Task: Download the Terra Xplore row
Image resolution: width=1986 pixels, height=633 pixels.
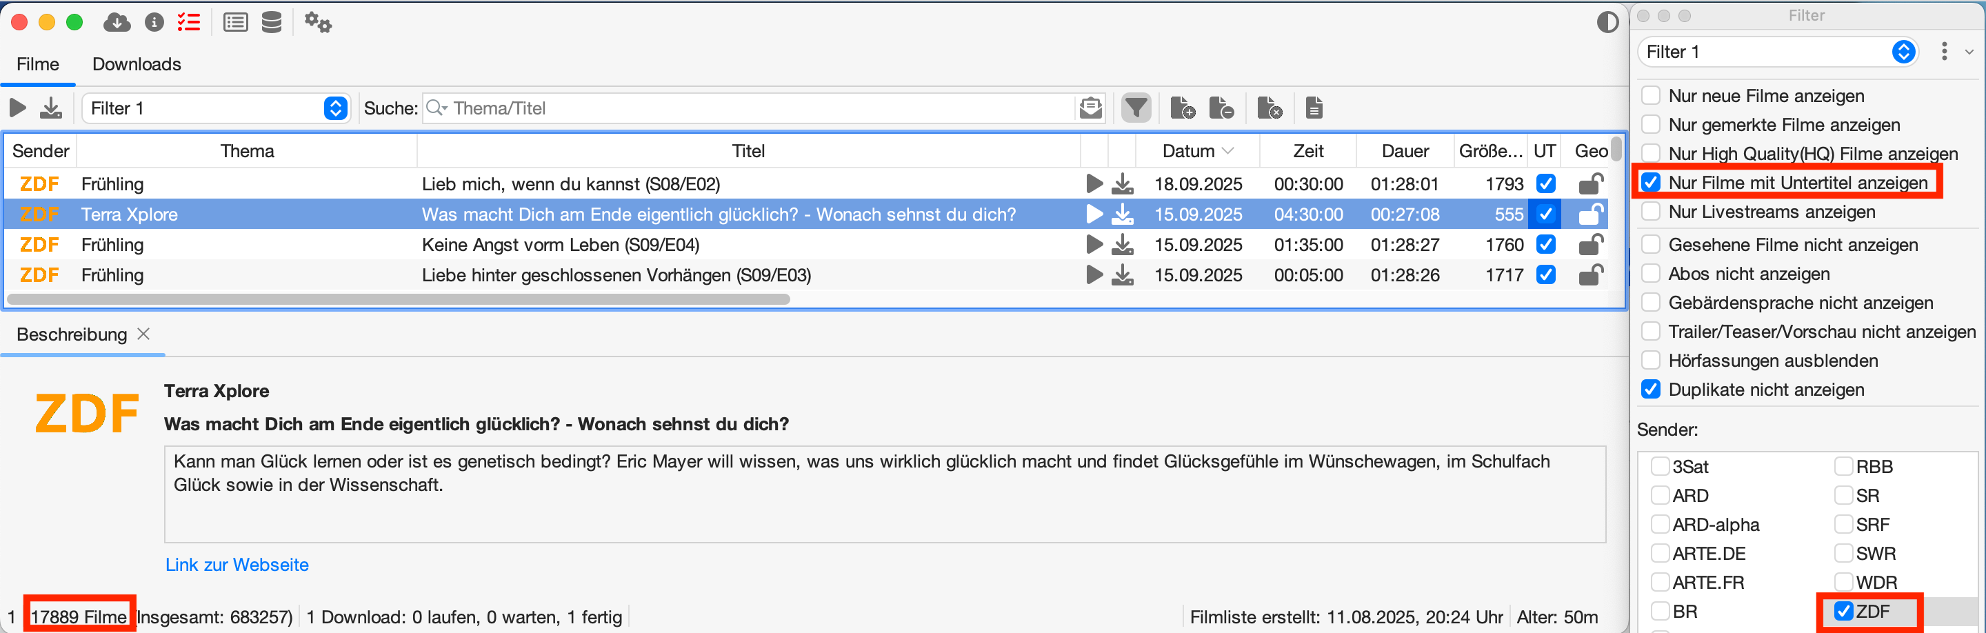Action: coord(1123,214)
